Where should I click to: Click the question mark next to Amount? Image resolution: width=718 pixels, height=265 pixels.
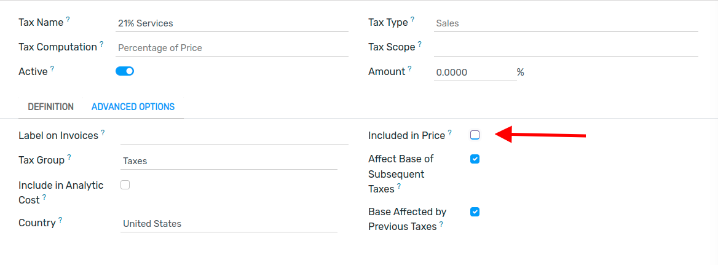pos(409,69)
